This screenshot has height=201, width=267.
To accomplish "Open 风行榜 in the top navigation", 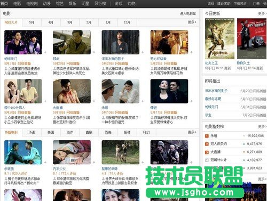I will pyautogui.click(x=100, y=4).
